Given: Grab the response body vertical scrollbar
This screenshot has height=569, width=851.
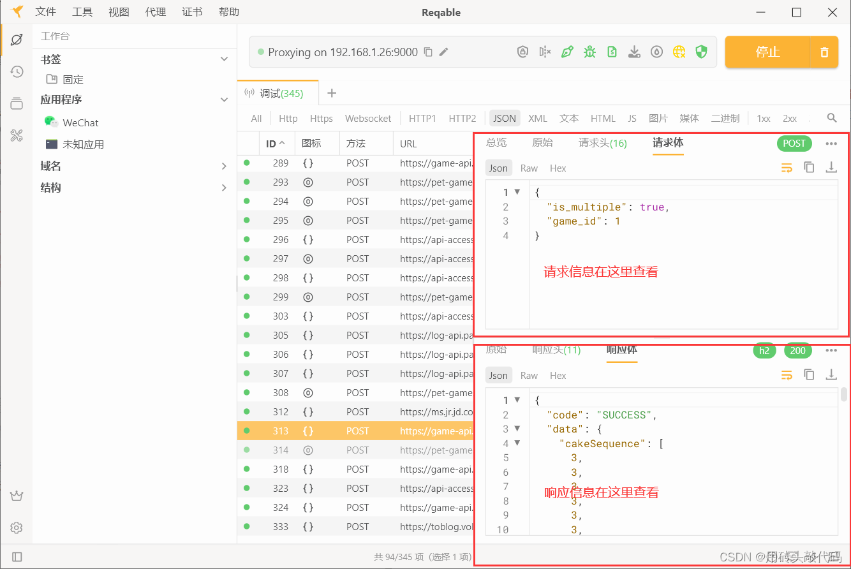Looking at the screenshot, I should (844, 394).
